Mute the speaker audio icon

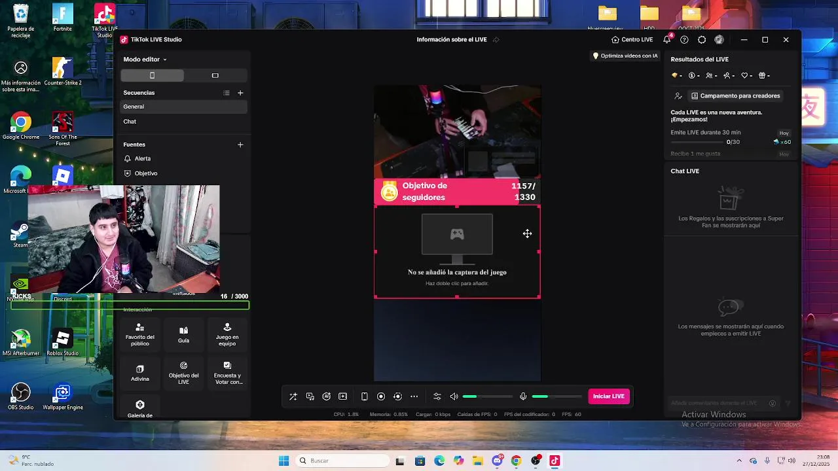pyautogui.click(x=454, y=396)
